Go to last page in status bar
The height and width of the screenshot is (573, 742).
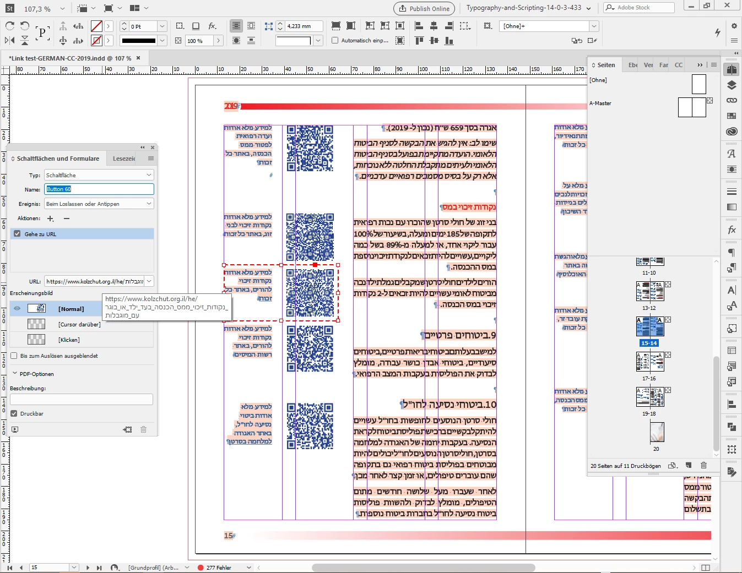click(x=99, y=567)
